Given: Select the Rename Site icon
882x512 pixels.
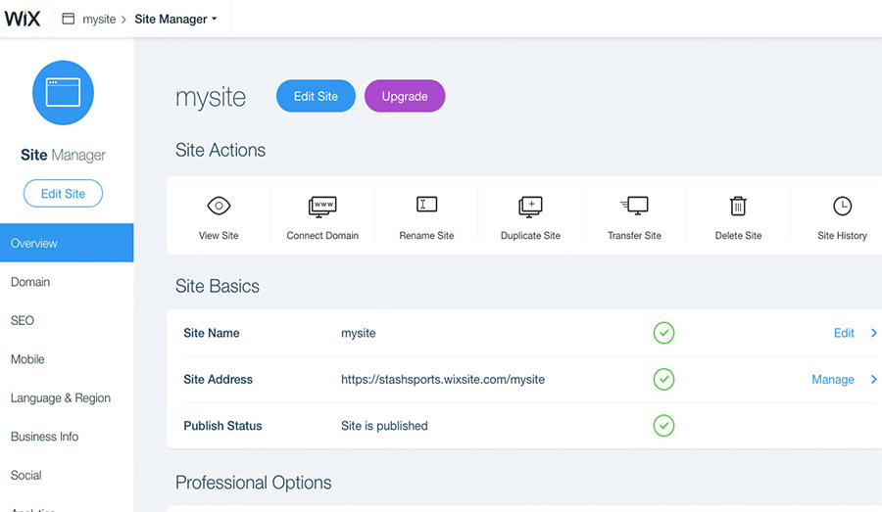Looking at the screenshot, I should [x=426, y=205].
